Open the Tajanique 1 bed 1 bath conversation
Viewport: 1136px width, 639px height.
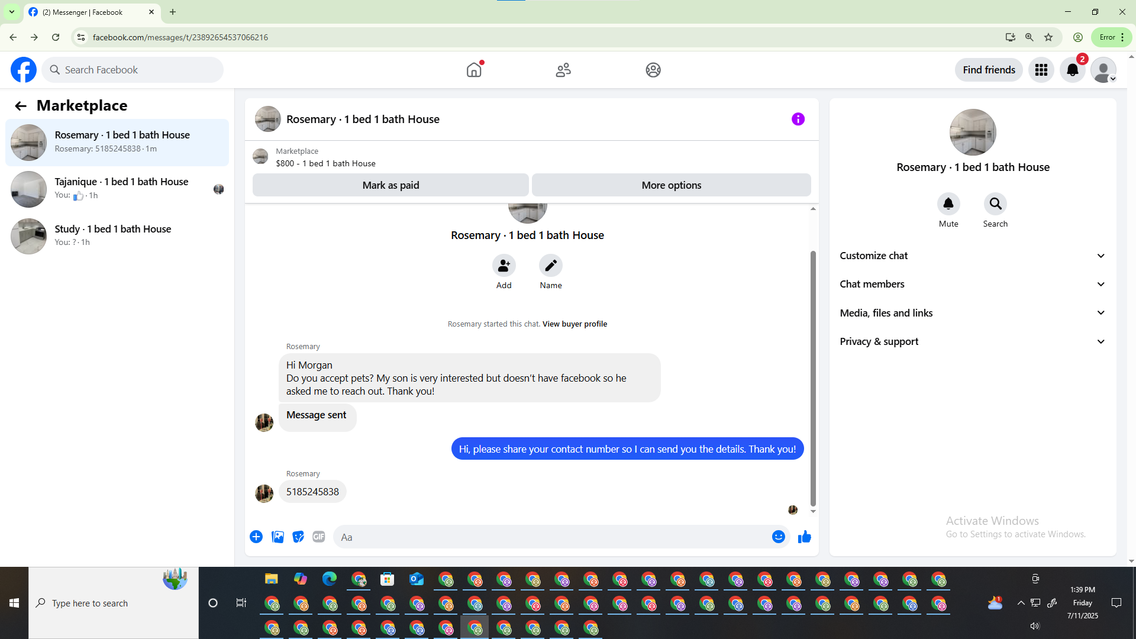pos(117,189)
